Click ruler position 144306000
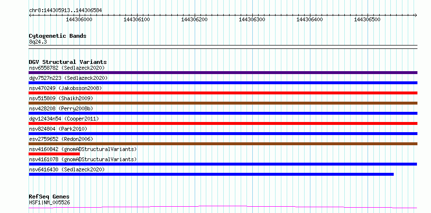This screenshot has width=431, height=213. coord(79,19)
